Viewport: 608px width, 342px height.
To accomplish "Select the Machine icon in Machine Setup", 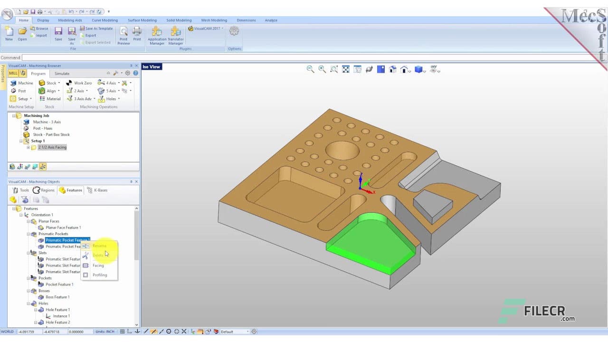I will tap(14, 83).
